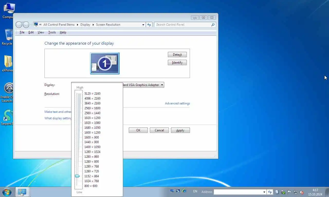This screenshot has height=197, width=329.
Task: Click Make text and other items link
Action: 58,112
